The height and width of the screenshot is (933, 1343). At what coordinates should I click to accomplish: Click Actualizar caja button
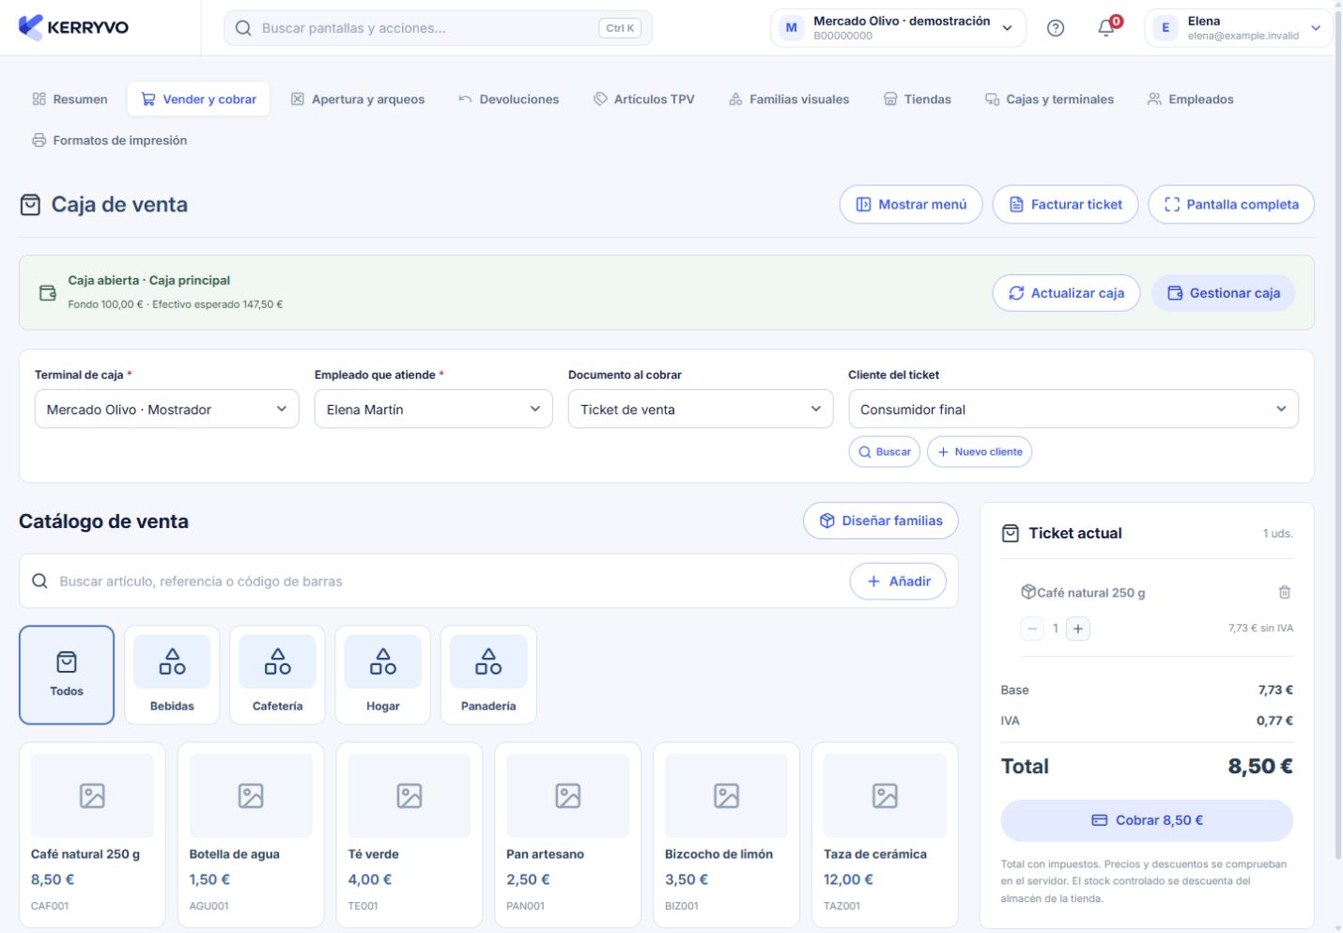1066,293
